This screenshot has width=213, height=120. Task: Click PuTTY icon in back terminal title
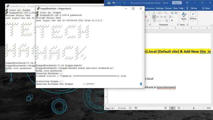tap(8, 6)
